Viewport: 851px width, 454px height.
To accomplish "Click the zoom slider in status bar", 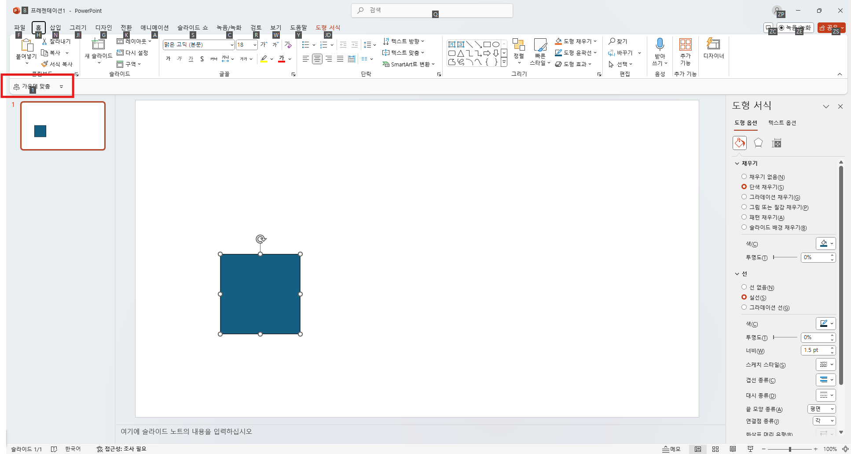I will tap(790, 449).
